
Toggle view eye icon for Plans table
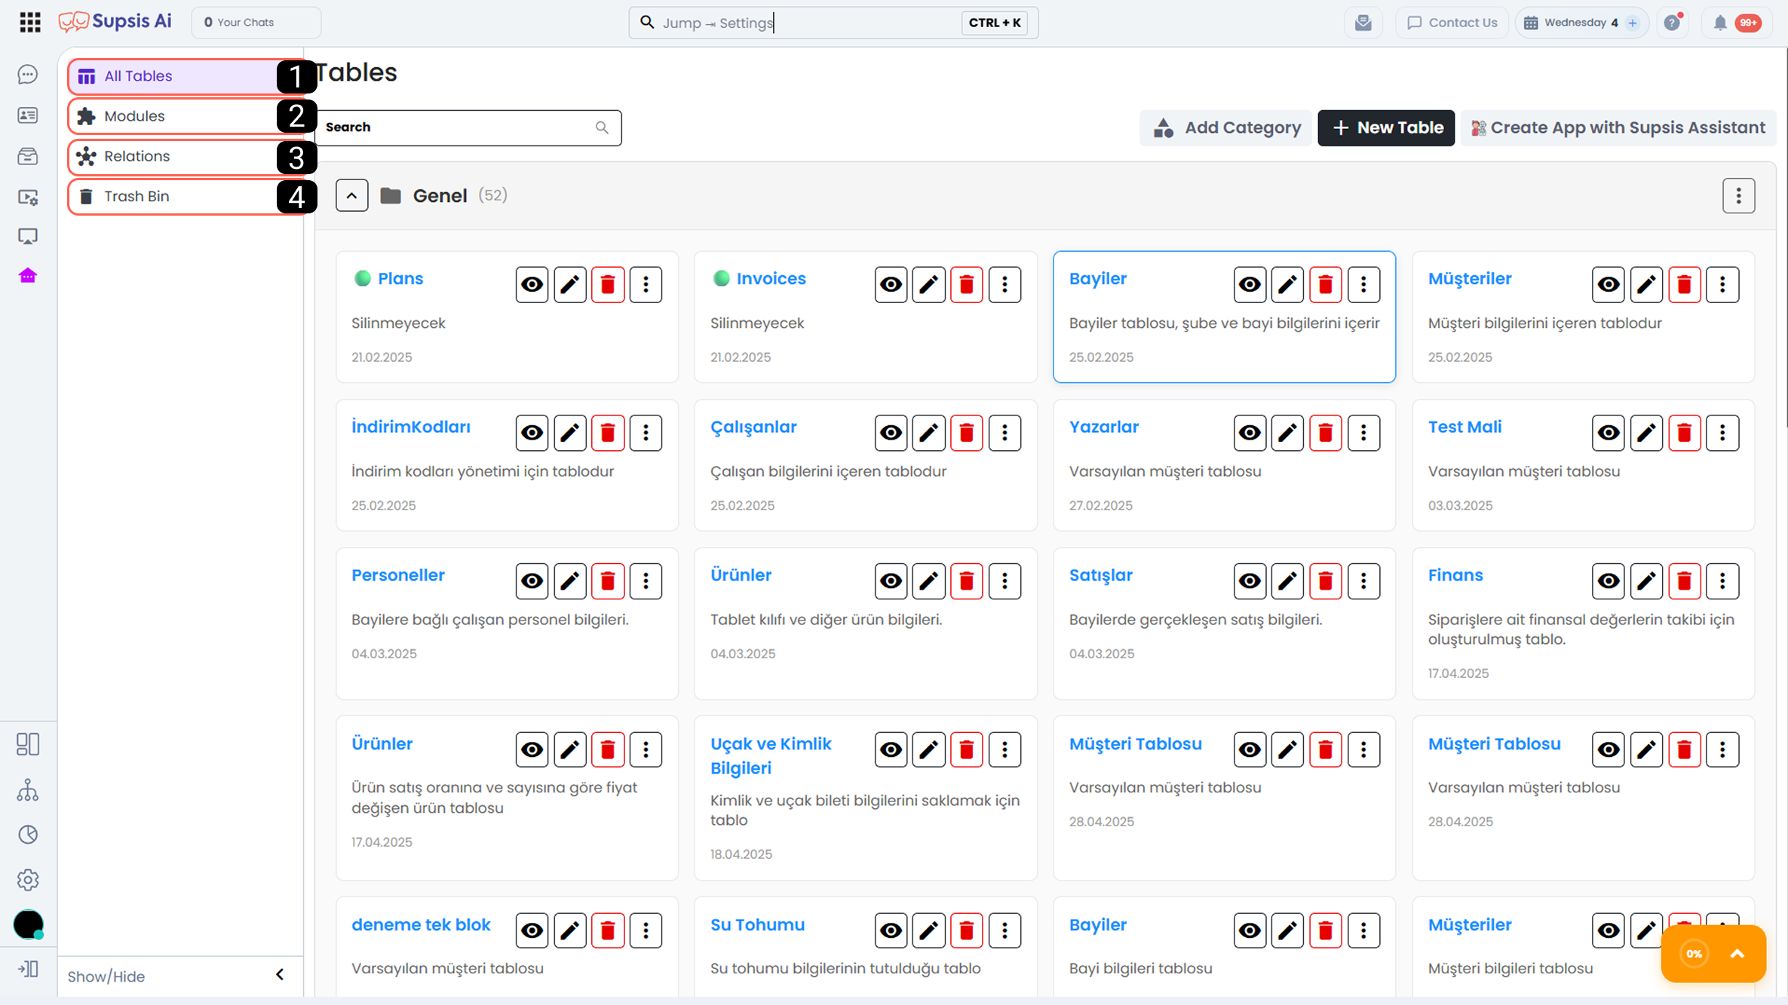[x=532, y=284]
